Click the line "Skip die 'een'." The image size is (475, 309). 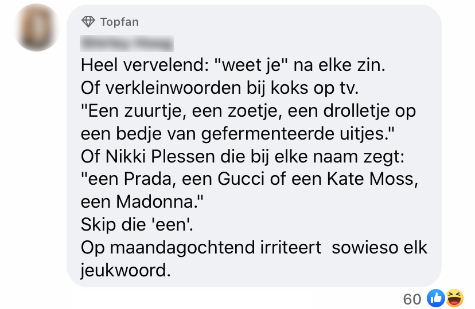click(x=137, y=225)
